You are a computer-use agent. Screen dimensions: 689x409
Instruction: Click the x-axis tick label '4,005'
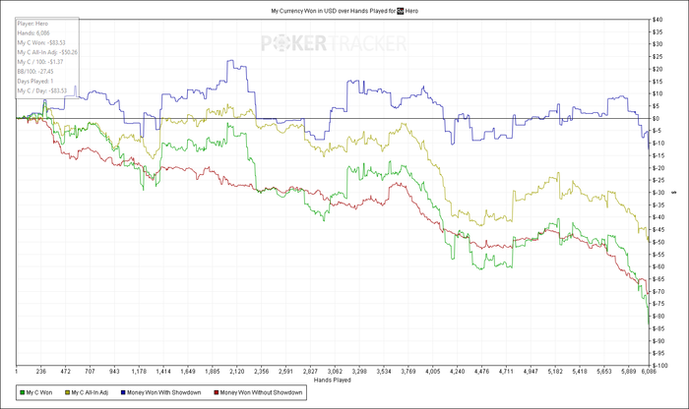(x=433, y=372)
